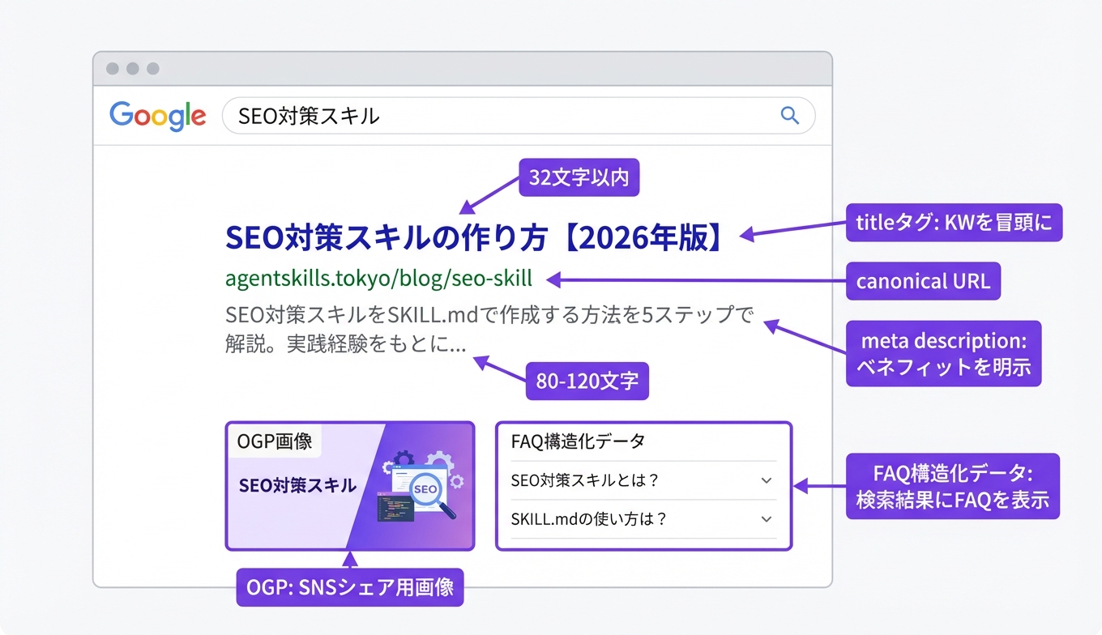
Task: Click the code editor graphic in the OGP image
Action: click(396, 507)
